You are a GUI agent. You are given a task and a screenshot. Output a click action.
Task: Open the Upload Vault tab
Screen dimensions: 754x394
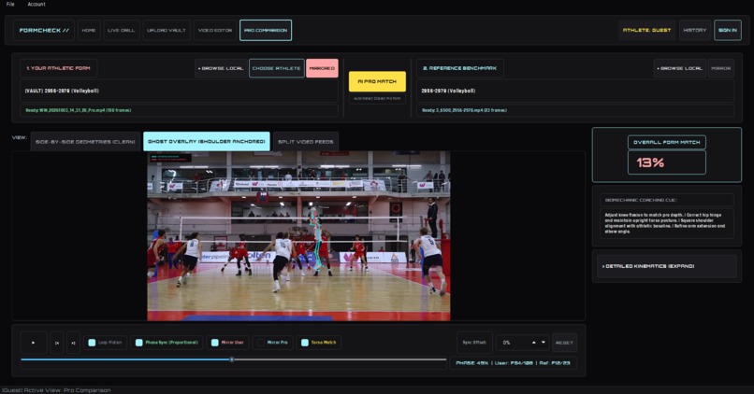click(167, 30)
